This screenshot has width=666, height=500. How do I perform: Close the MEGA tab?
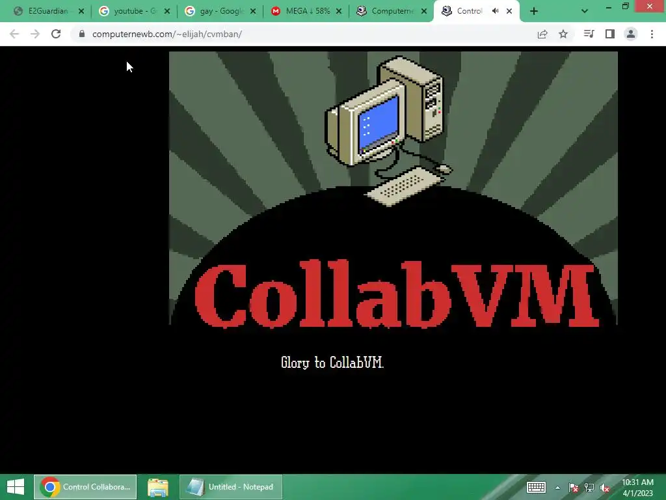338,12
